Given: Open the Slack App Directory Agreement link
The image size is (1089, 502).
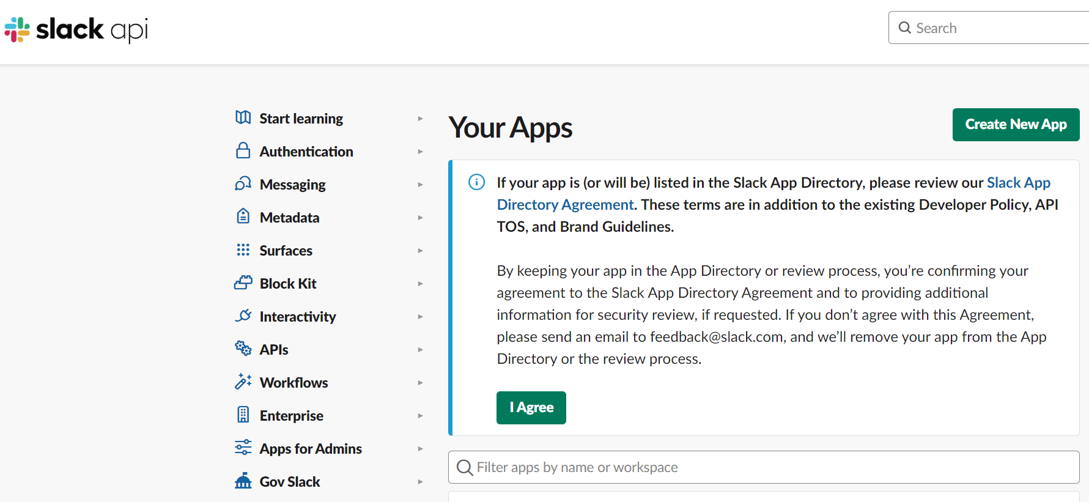Looking at the screenshot, I should click(773, 193).
